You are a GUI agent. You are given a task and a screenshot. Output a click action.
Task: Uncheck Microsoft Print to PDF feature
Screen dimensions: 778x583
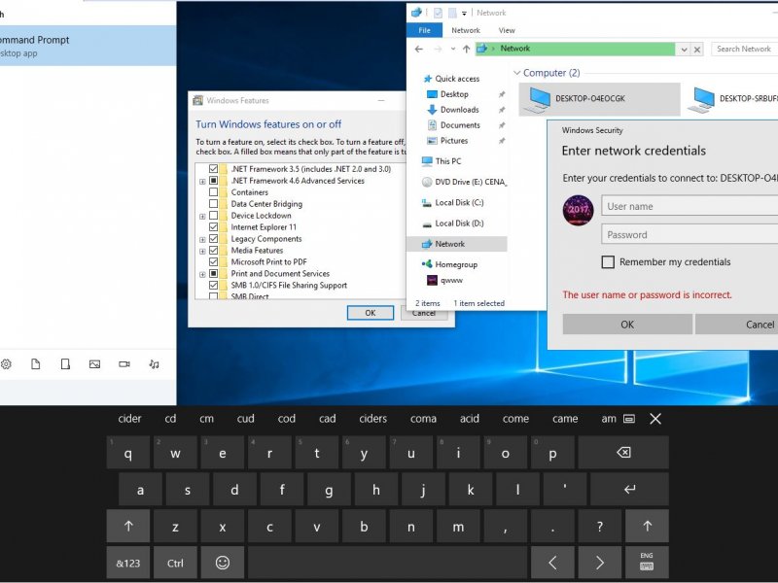pos(213,261)
